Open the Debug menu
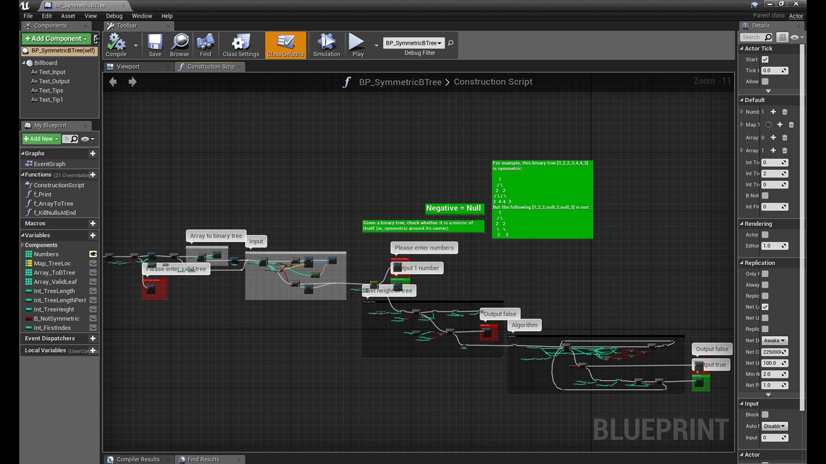 click(114, 16)
